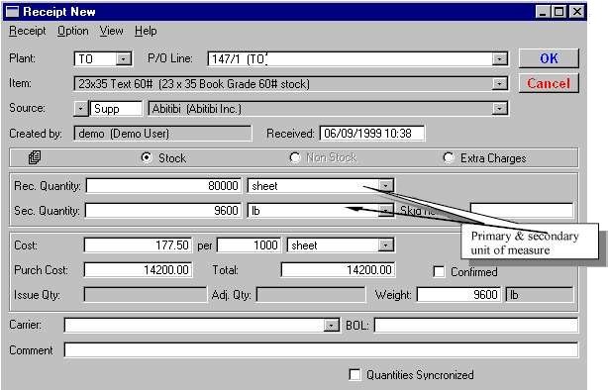Click the Sec. Quantity field showing 9600
This screenshot has width=608, height=390.
163,211
